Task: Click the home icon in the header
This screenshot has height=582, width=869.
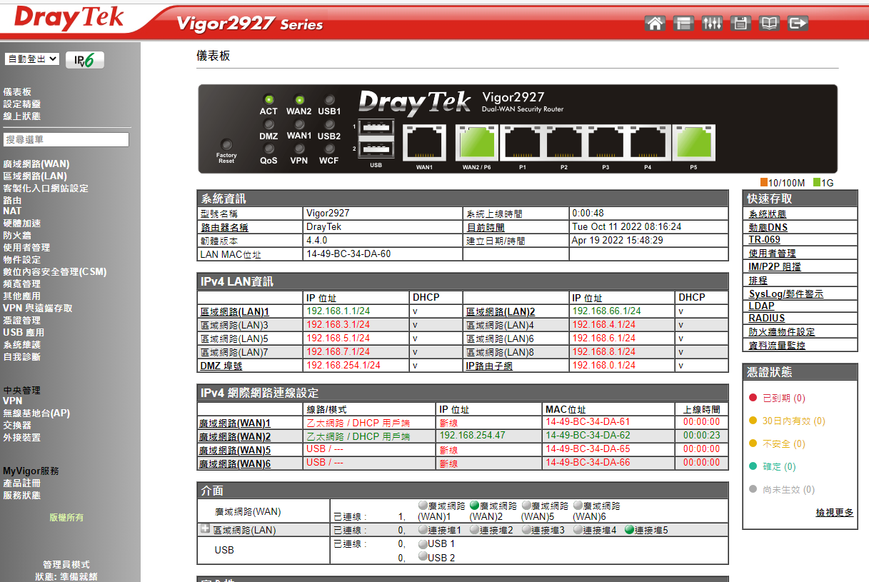Action: [x=655, y=24]
